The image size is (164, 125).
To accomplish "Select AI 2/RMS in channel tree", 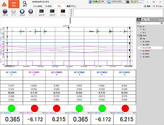I will click(x=146, y=51).
